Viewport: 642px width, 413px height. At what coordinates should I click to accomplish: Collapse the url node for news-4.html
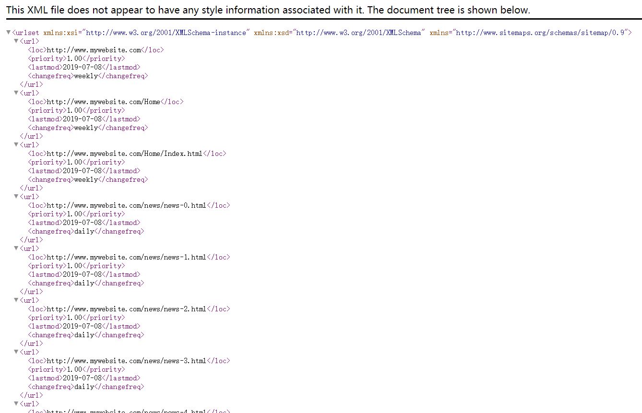pos(16,404)
